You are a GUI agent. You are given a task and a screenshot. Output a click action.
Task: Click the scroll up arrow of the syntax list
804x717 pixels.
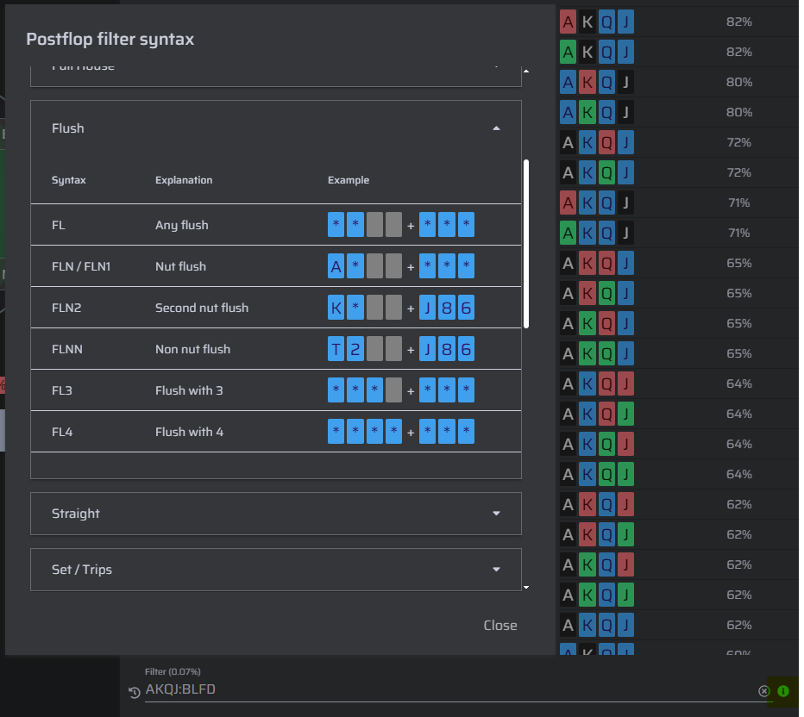click(x=526, y=71)
